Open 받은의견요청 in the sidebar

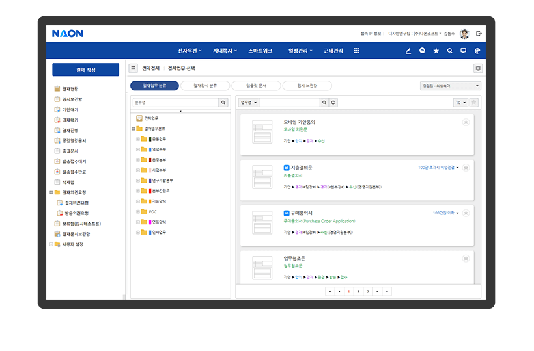[73, 213]
